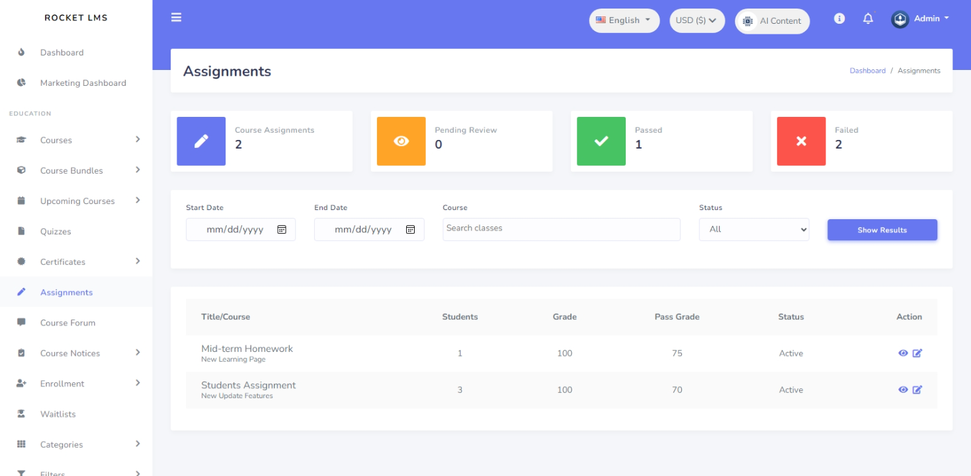Click the Courses graduation cap icon

(21, 140)
